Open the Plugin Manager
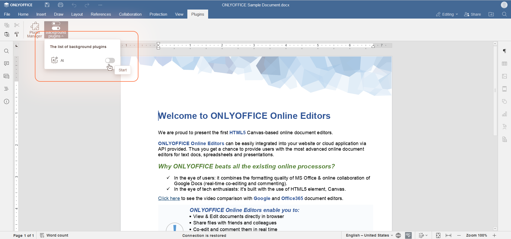The width and height of the screenshot is (511, 239). click(x=35, y=30)
